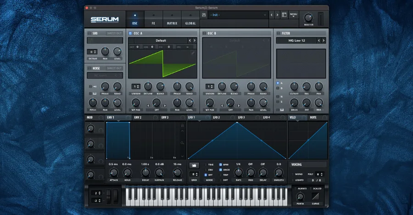413x215 pixels.
Task: Open the MG Low 12 filter type menu
Action: tap(296, 40)
